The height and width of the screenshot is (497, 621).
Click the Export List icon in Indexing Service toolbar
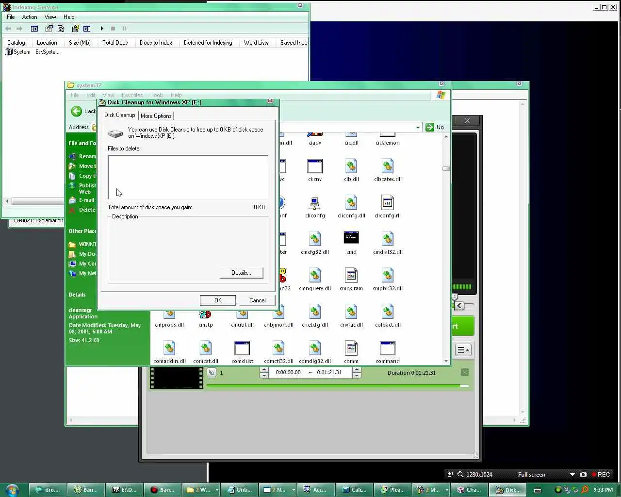pyautogui.click(x=61, y=29)
